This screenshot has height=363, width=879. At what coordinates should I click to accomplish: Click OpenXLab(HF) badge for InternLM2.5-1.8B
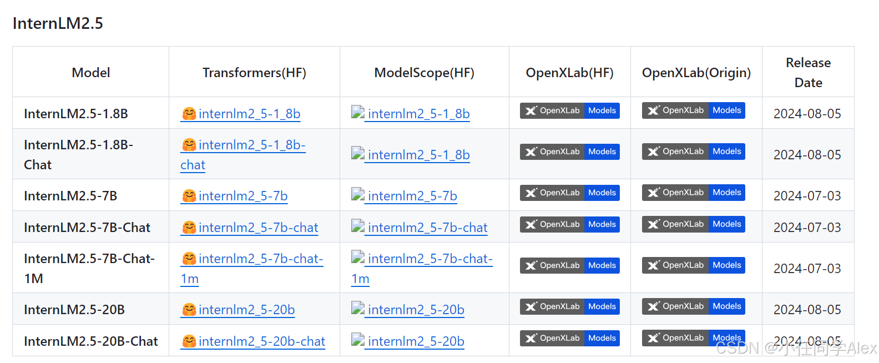[570, 111]
